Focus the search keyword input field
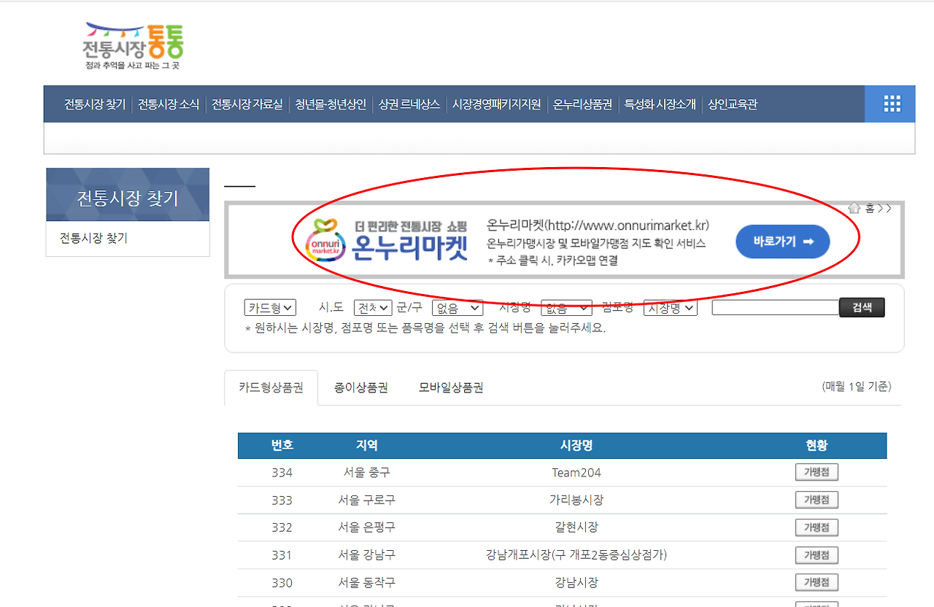The height and width of the screenshot is (607, 934). coord(776,308)
